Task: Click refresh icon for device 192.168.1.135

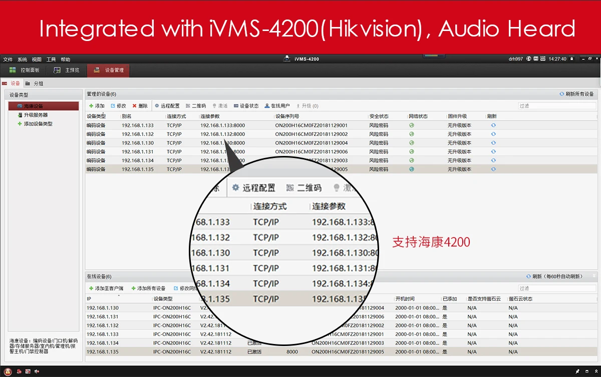Action: point(493,169)
